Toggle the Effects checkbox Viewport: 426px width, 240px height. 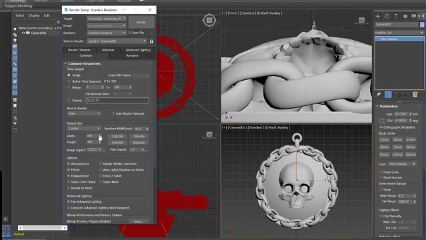(x=69, y=170)
